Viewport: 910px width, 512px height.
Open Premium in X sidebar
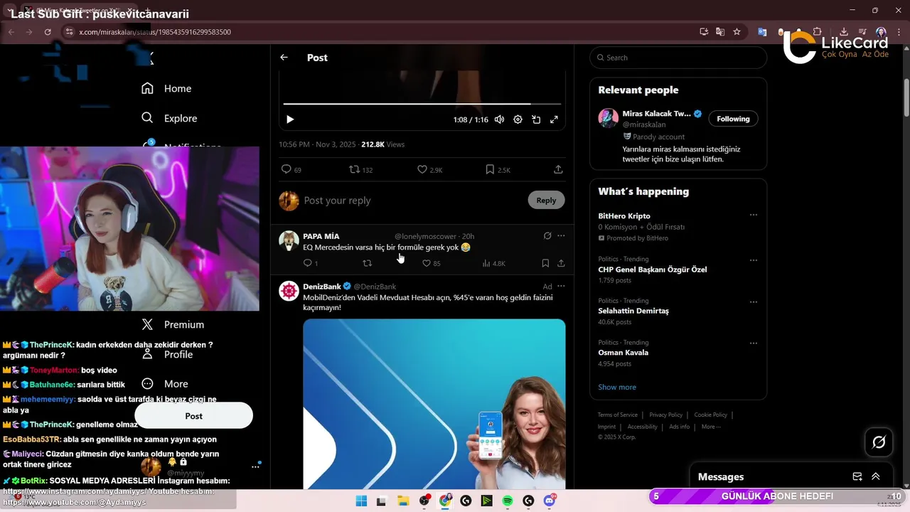pyautogui.click(x=173, y=324)
